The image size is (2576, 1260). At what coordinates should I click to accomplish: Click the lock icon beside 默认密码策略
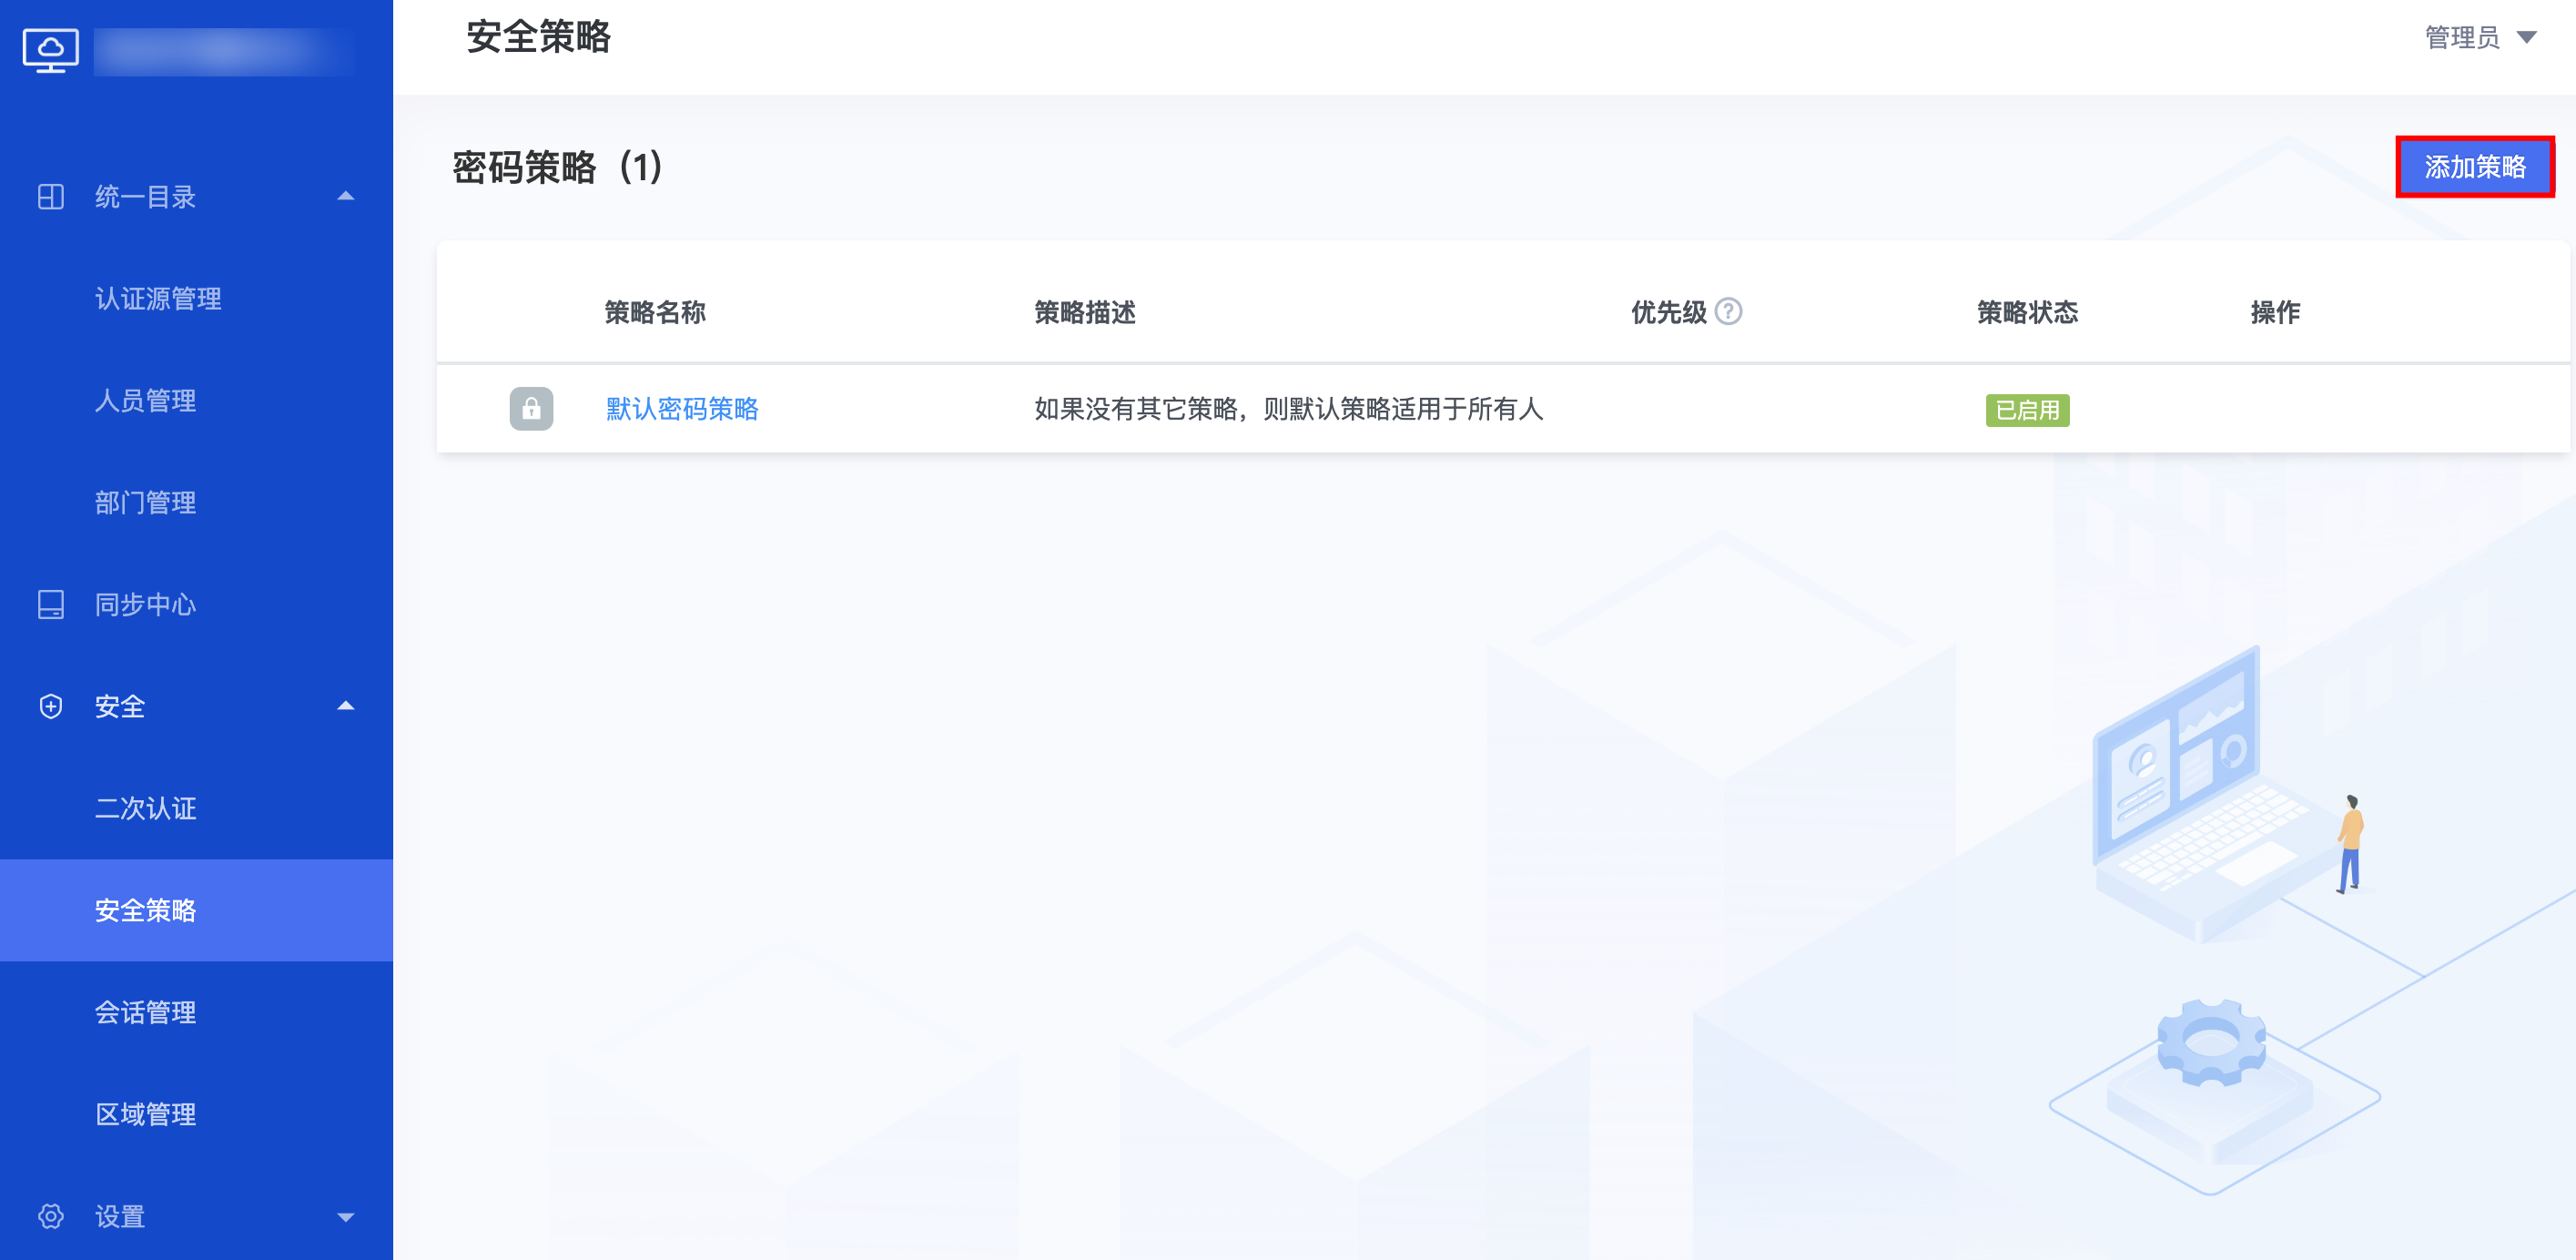tap(531, 409)
